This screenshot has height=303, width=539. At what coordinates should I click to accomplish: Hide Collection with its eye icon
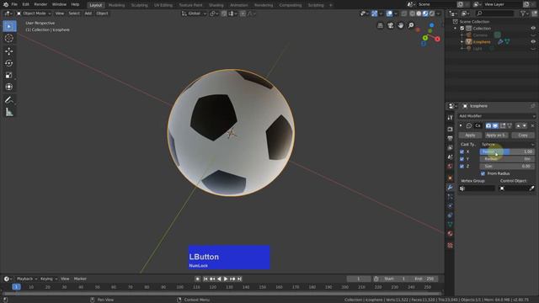click(533, 29)
